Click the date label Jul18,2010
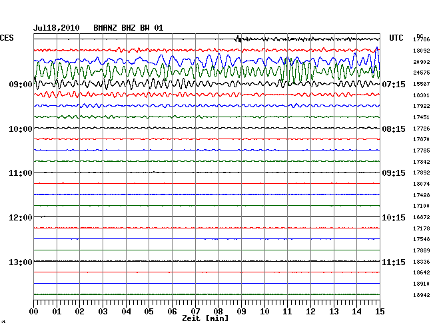433x329 pixels. [57, 28]
